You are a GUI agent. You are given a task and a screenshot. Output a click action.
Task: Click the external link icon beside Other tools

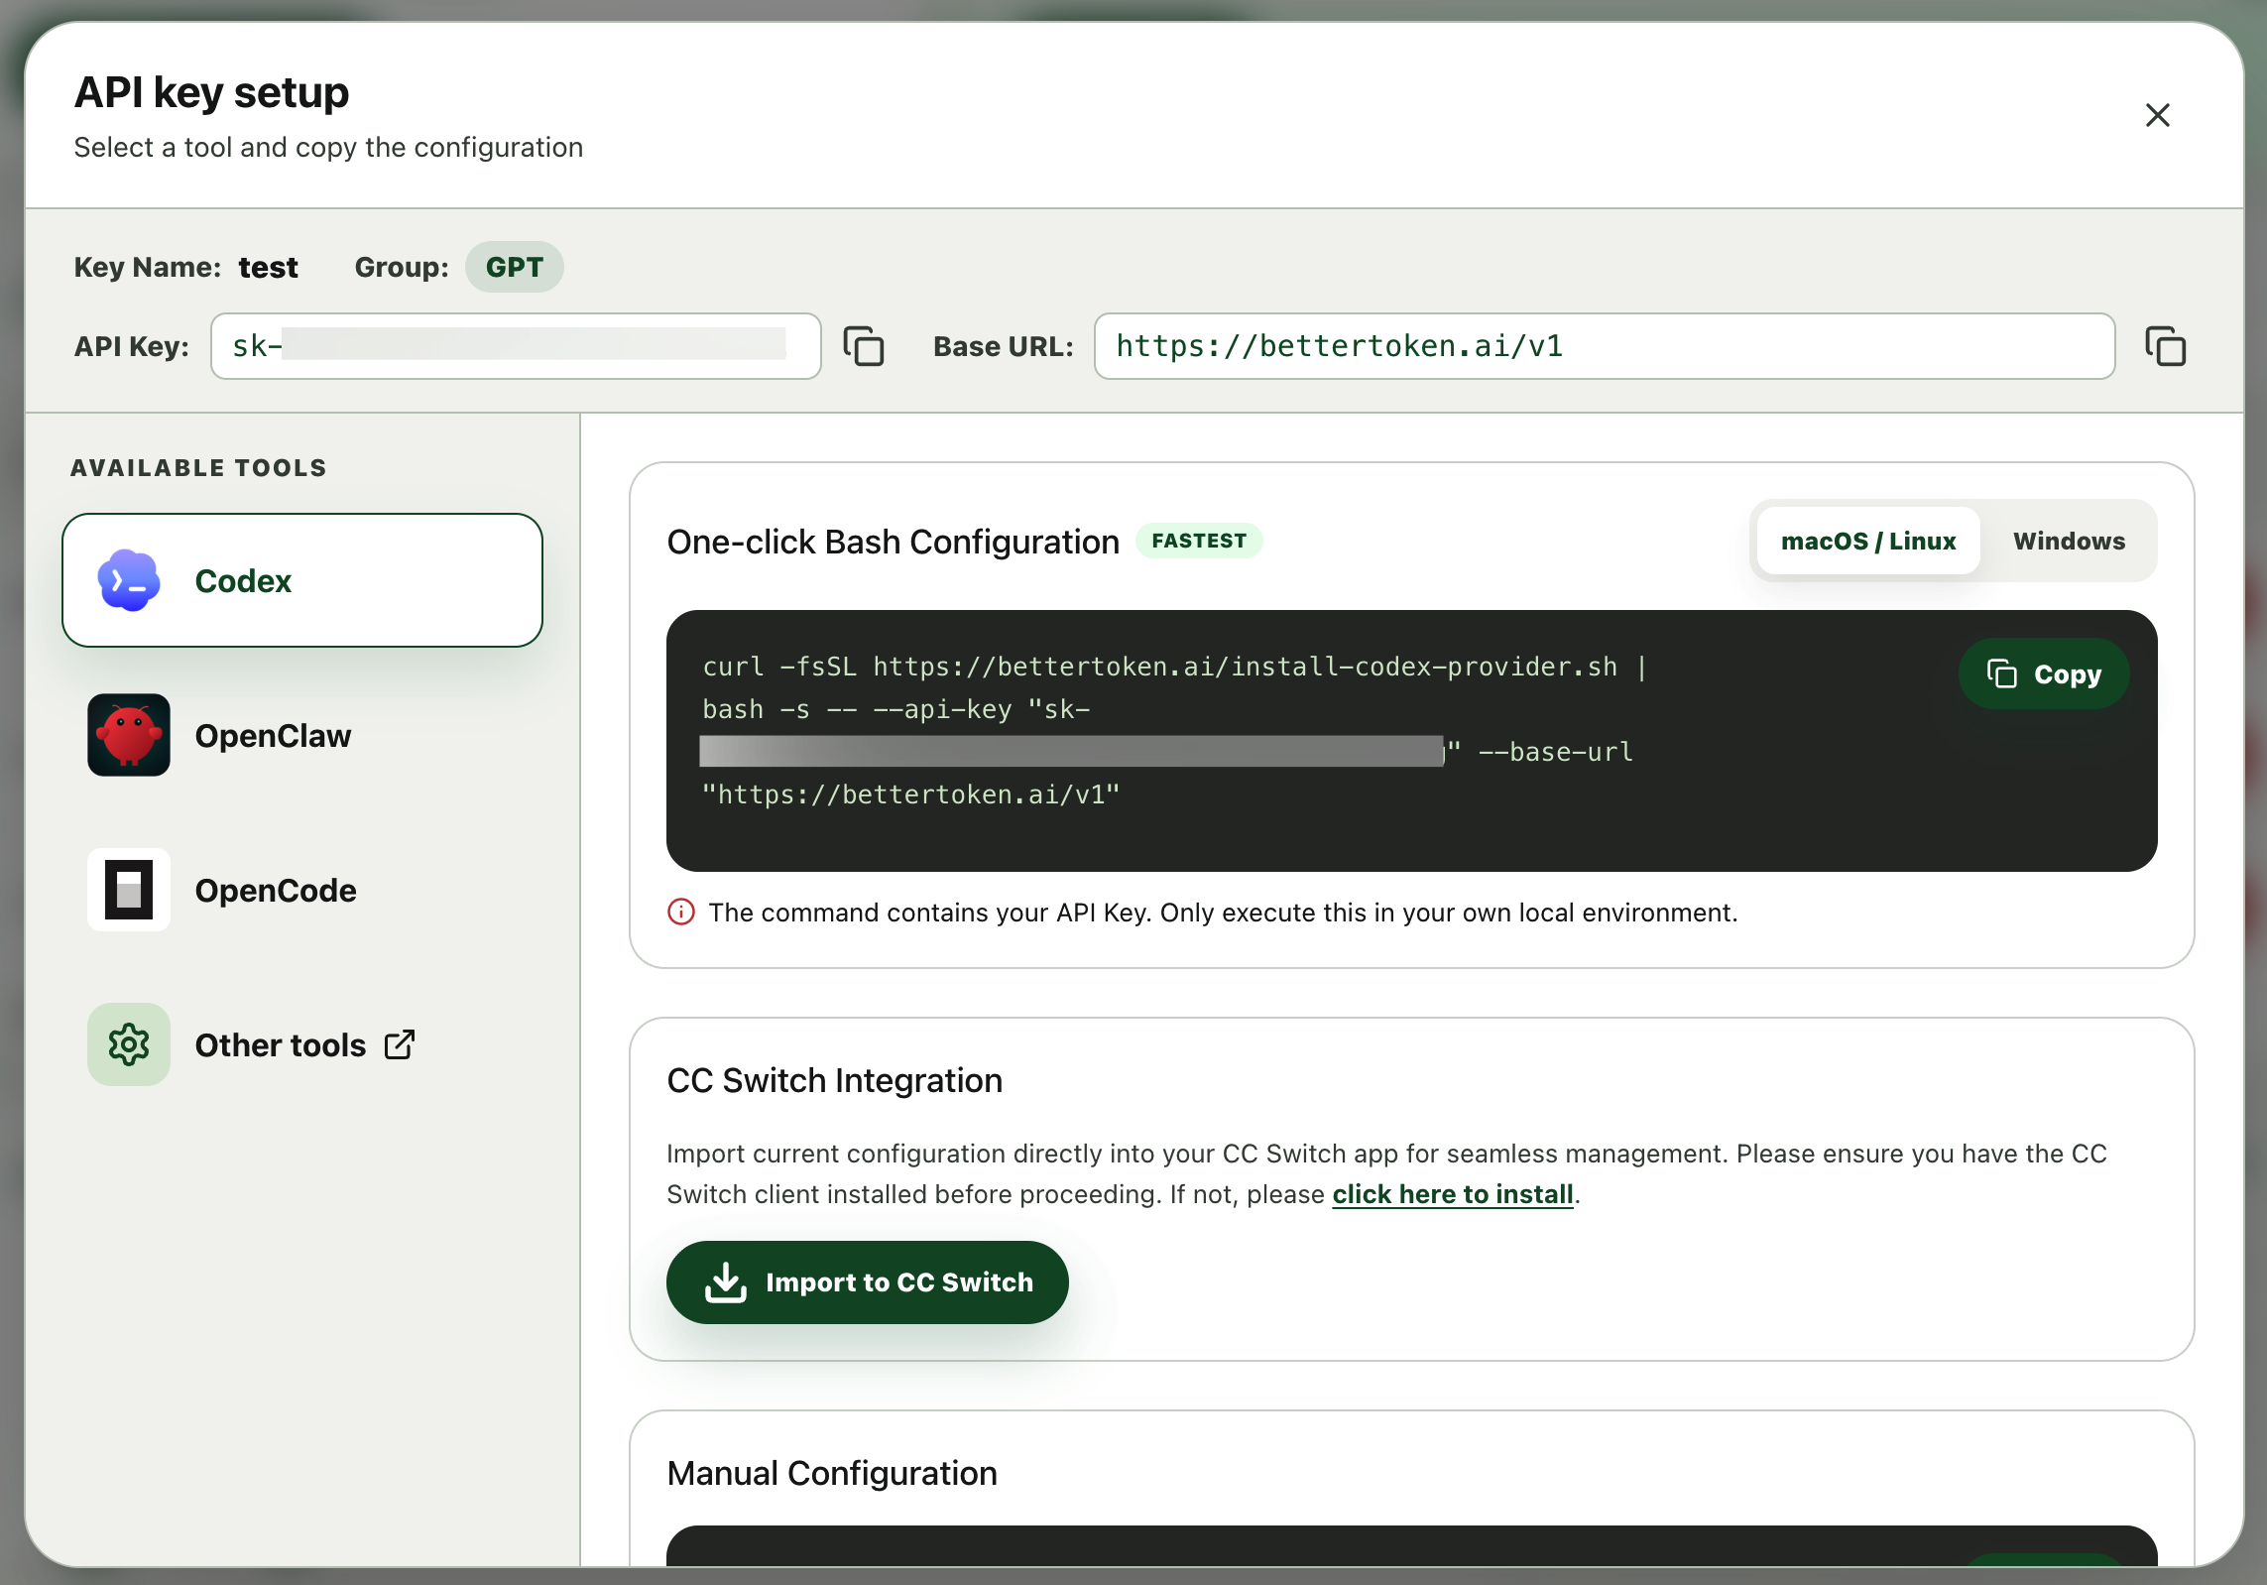(x=400, y=1044)
